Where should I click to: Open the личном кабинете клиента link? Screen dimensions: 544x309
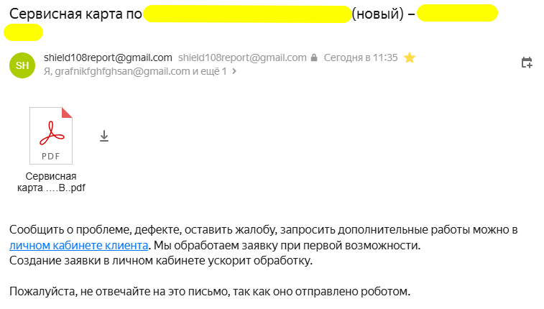pyautogui.click(x=79, y=246)
